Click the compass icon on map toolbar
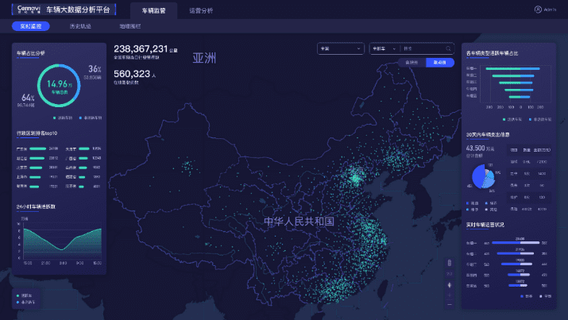The width and height of the screenshot is (568, 320). click(x=450, y=283)
